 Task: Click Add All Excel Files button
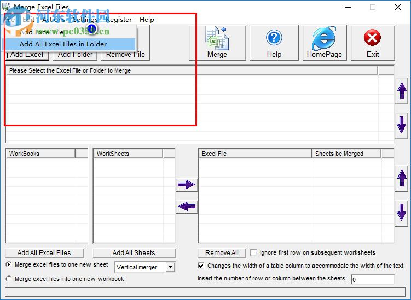click(44, 253)
